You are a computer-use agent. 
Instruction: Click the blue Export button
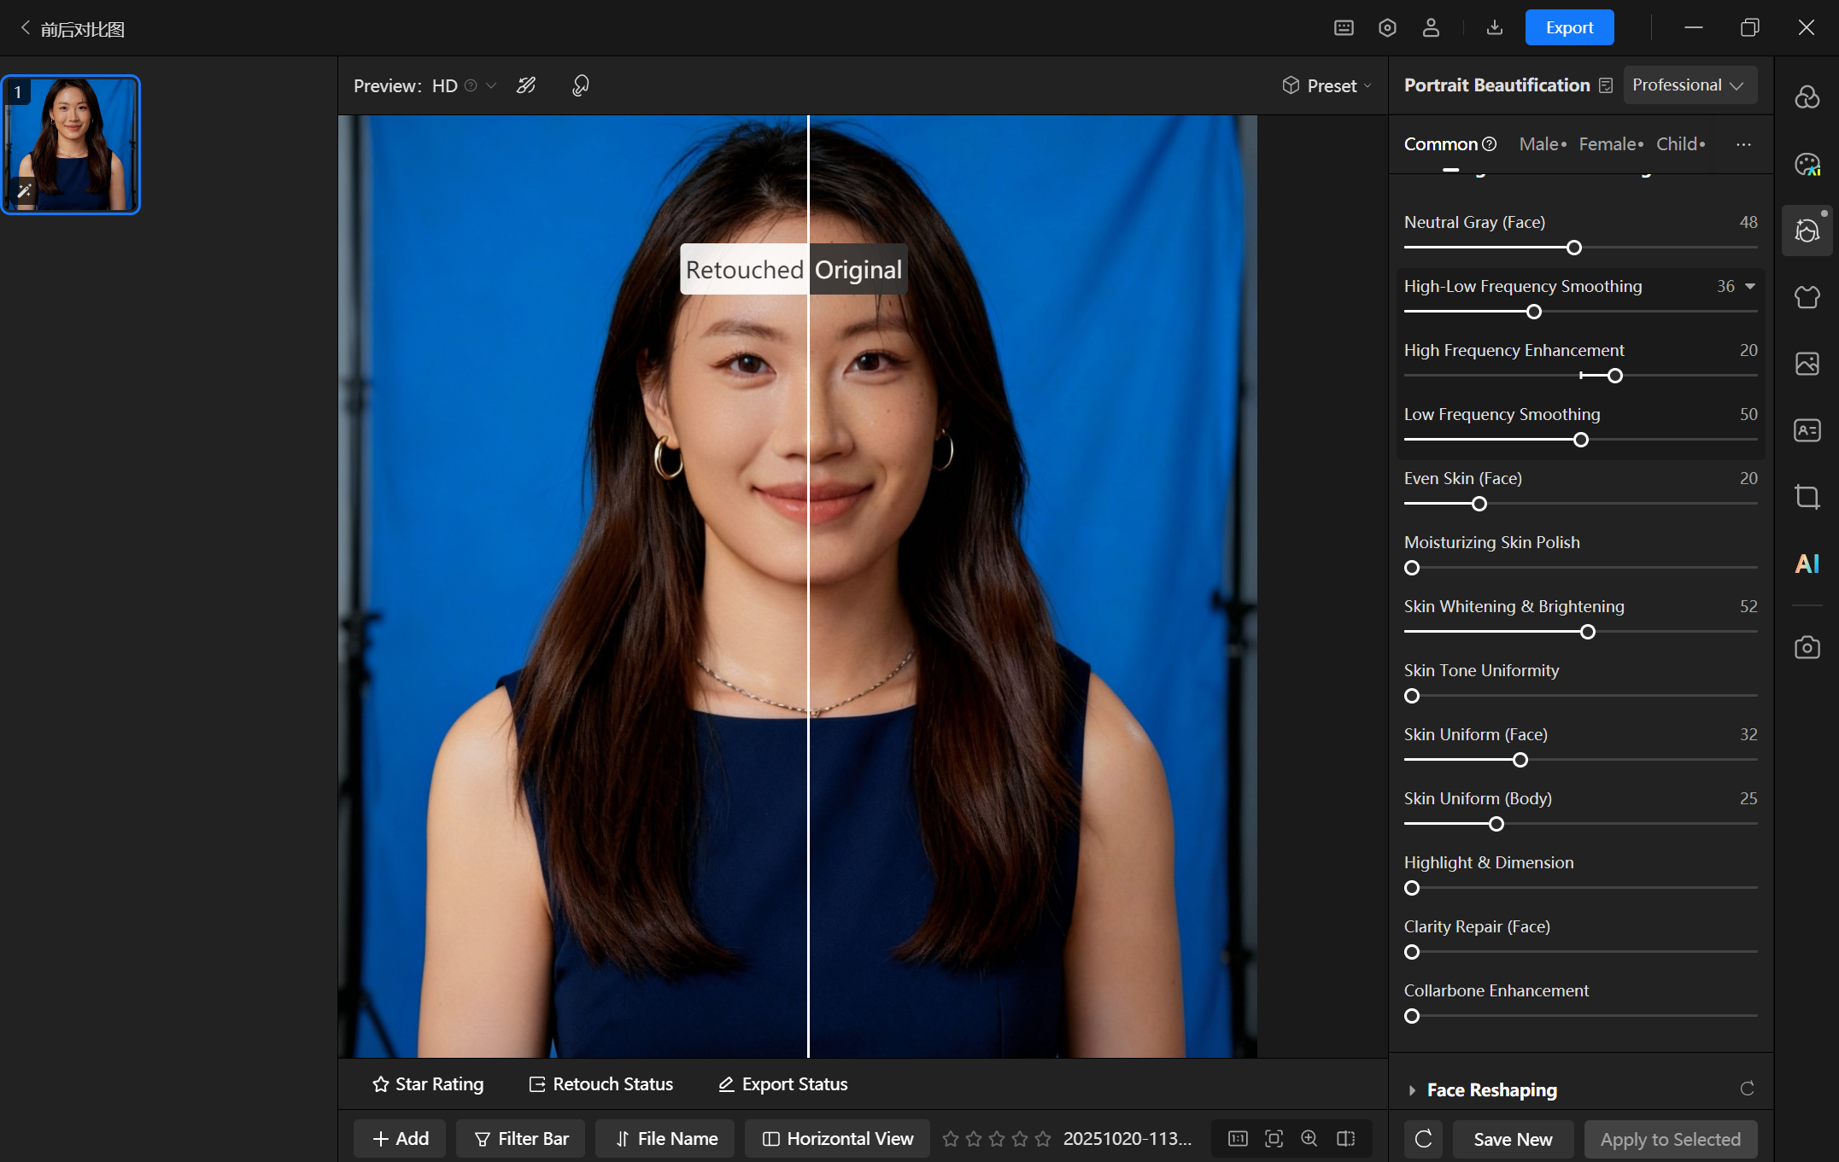1569,28
